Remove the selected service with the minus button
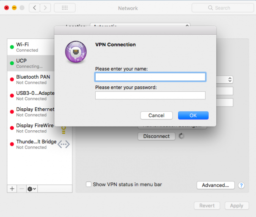Viewport: 256px width, 217px height. tap(22, 189)
